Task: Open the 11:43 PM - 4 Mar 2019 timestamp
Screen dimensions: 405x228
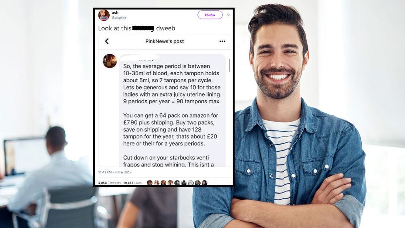Action: [115, 172]
